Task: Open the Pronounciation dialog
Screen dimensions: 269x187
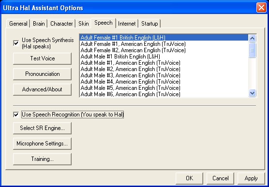Action: [43, 74]
